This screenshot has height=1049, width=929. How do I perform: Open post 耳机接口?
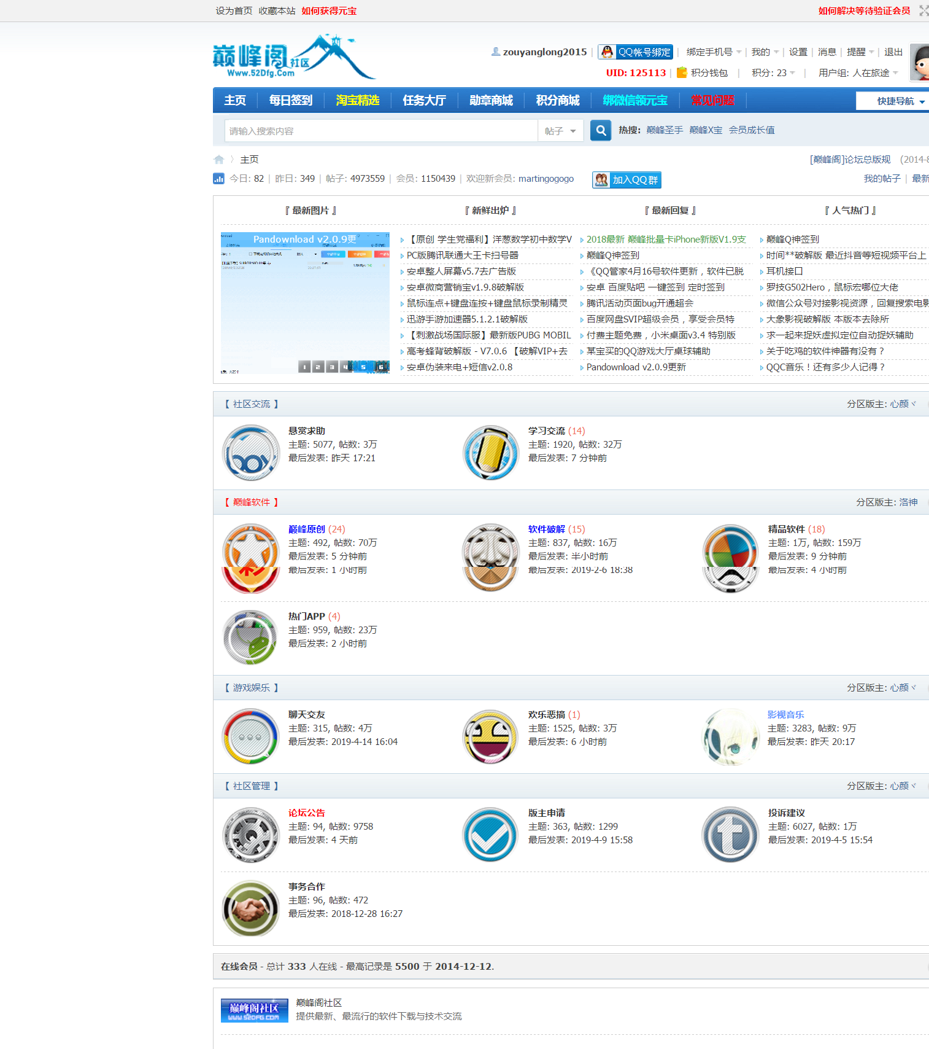point(784,271)
